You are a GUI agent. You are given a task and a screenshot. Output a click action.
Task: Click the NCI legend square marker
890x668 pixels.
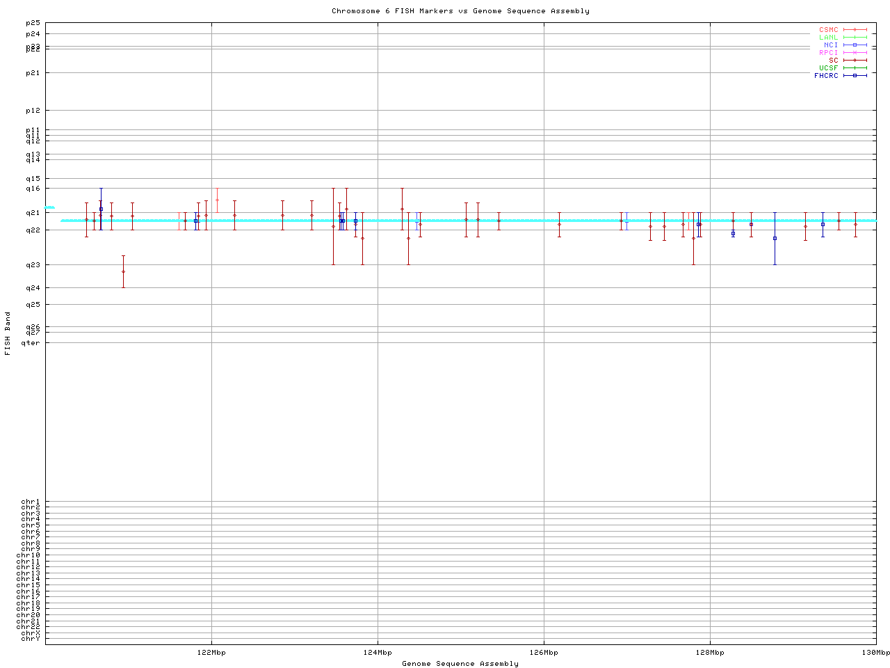coord(855,45)
